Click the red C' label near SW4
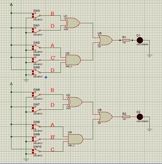Viewport: 162px width, 164px height. pos(53,58)
